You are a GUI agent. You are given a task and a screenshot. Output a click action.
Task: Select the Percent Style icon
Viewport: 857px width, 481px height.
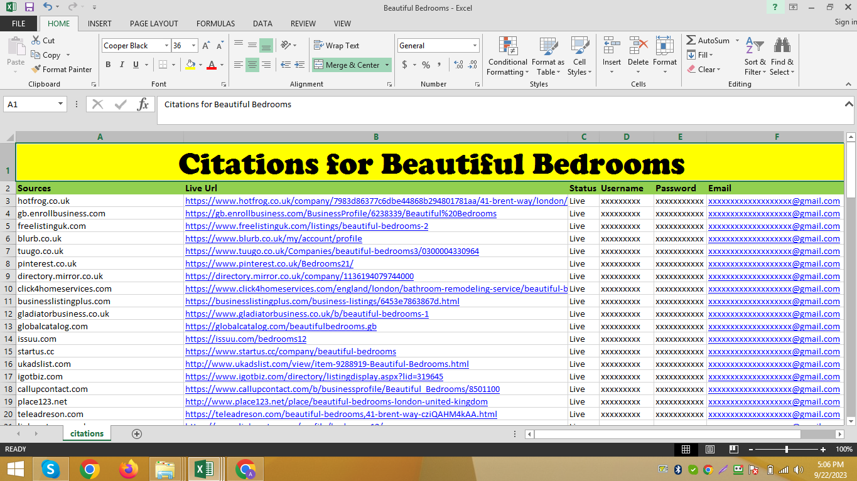point(425,64)
